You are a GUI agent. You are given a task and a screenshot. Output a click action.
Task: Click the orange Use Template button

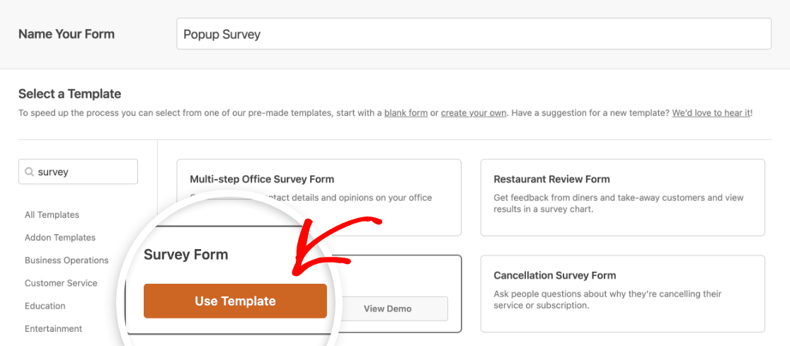coord(235,301)
